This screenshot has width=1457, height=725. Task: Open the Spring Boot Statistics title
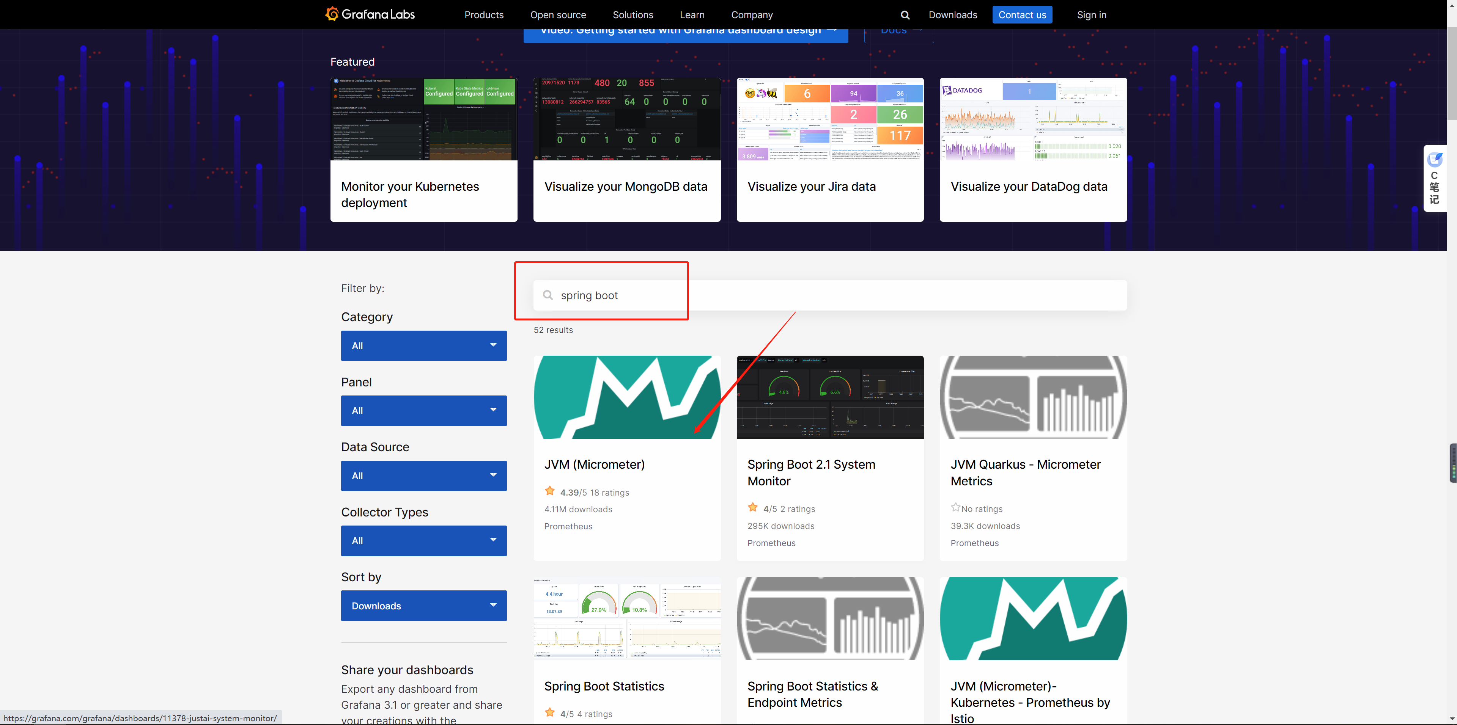(604, 686)
